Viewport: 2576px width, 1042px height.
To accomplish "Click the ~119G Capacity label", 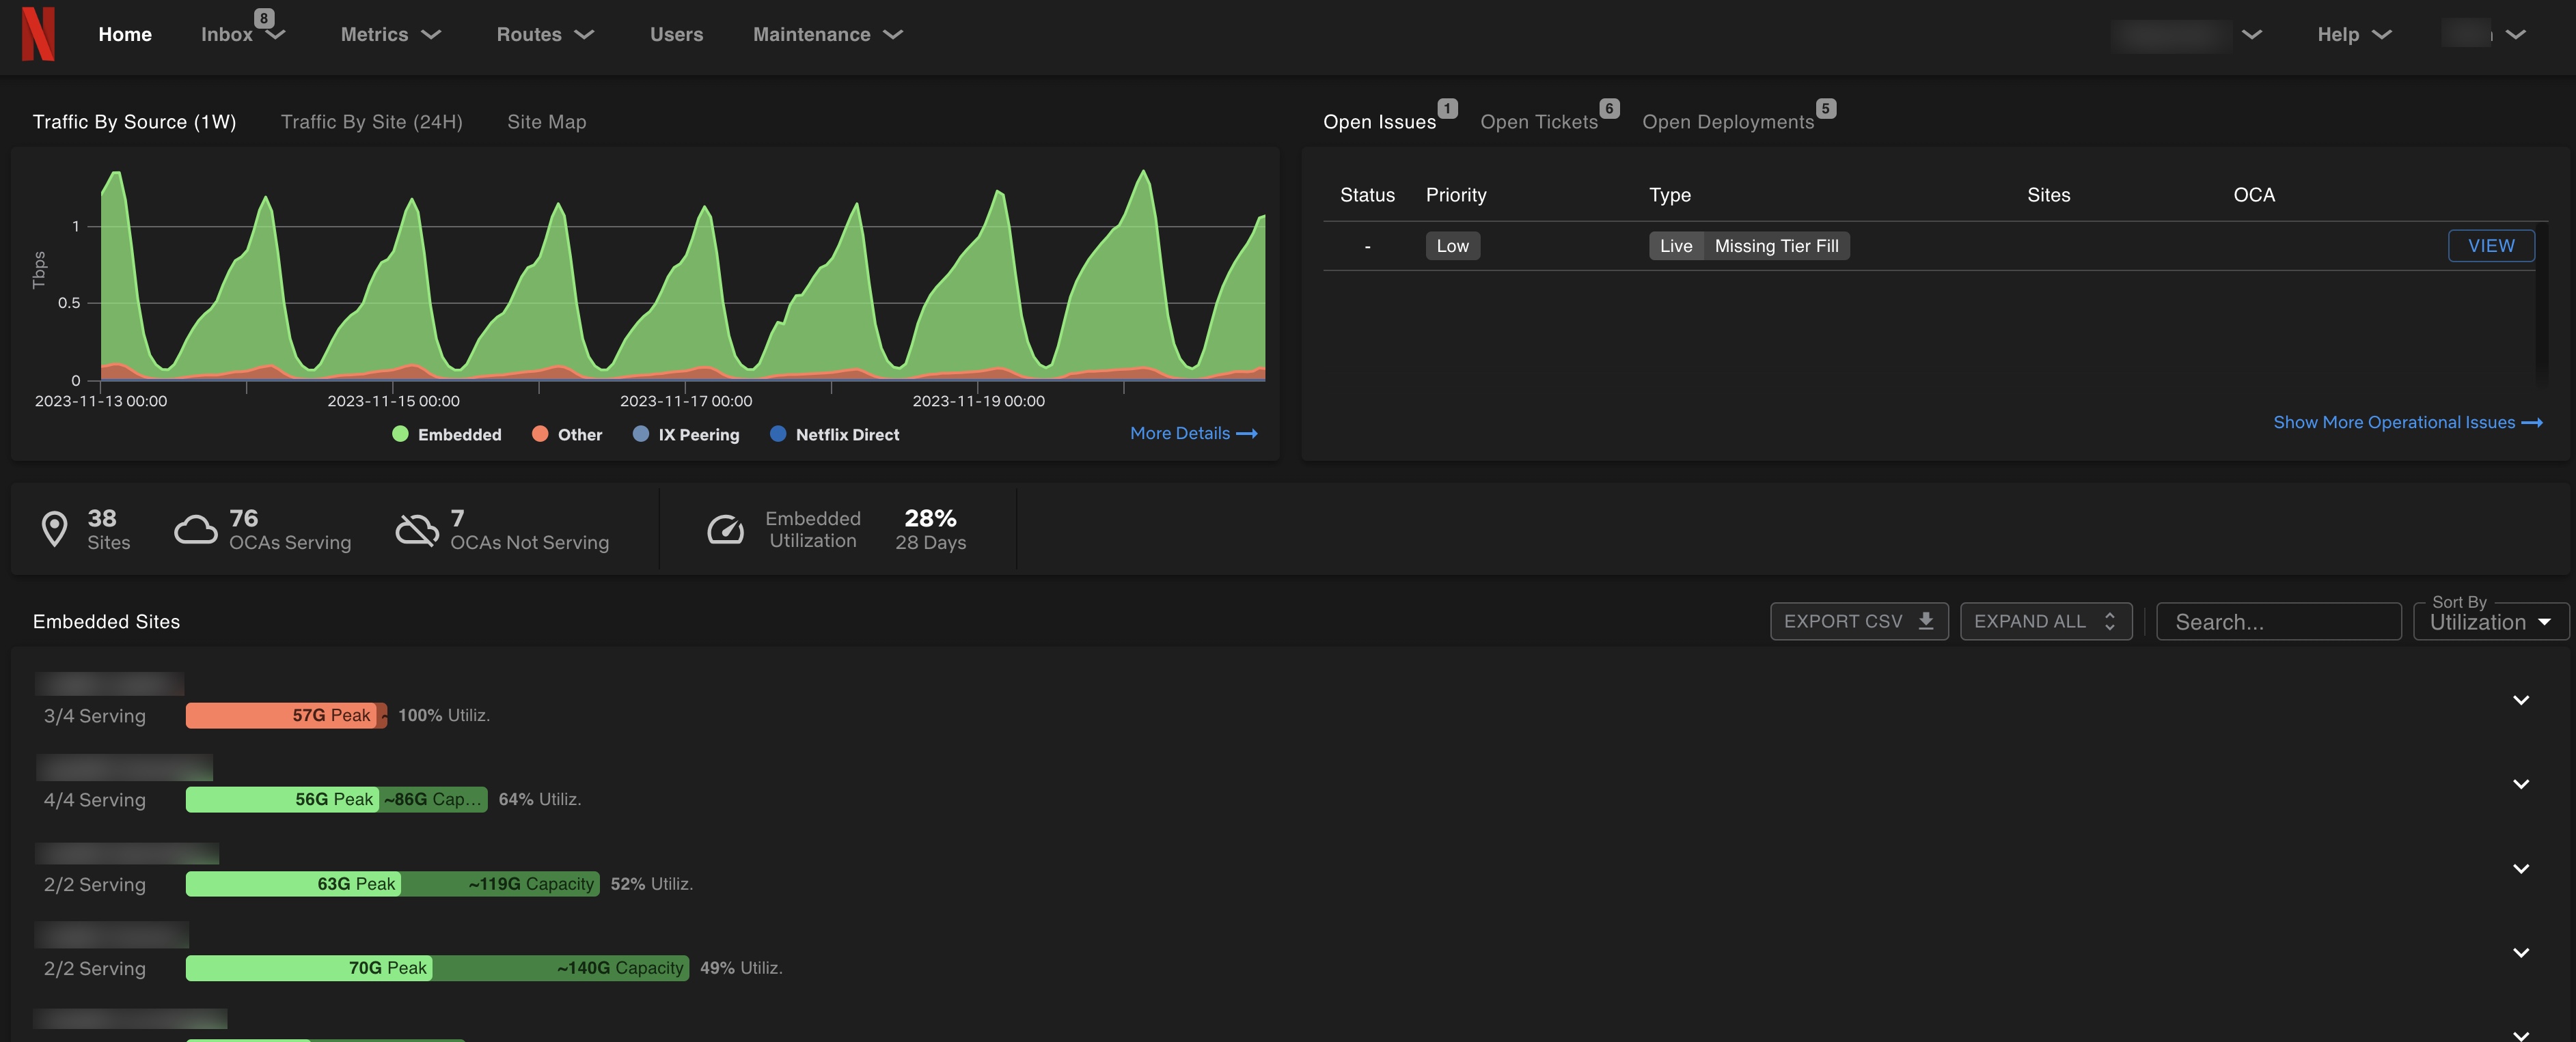I will tap(531, 884).
